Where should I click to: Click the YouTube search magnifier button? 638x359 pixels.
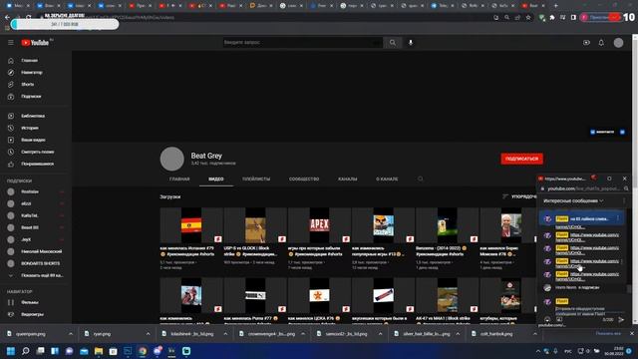pos(392,42)
